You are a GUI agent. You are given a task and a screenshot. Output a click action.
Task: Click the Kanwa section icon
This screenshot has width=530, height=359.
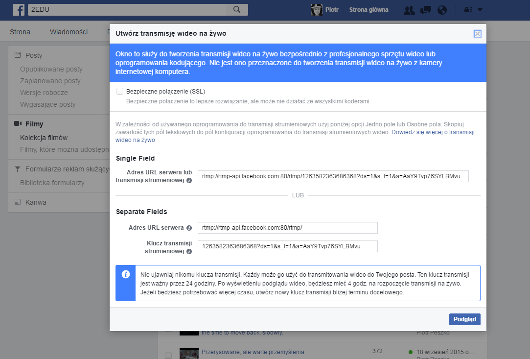pos(18,202)
